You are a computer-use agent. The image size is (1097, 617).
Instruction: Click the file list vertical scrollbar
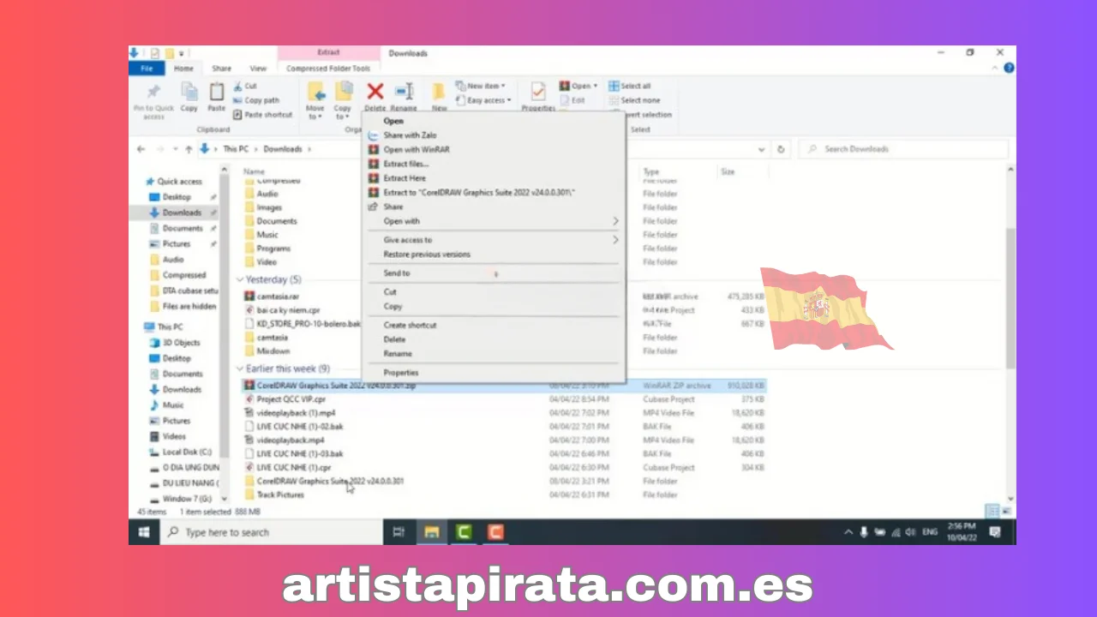coord(1011,297)
